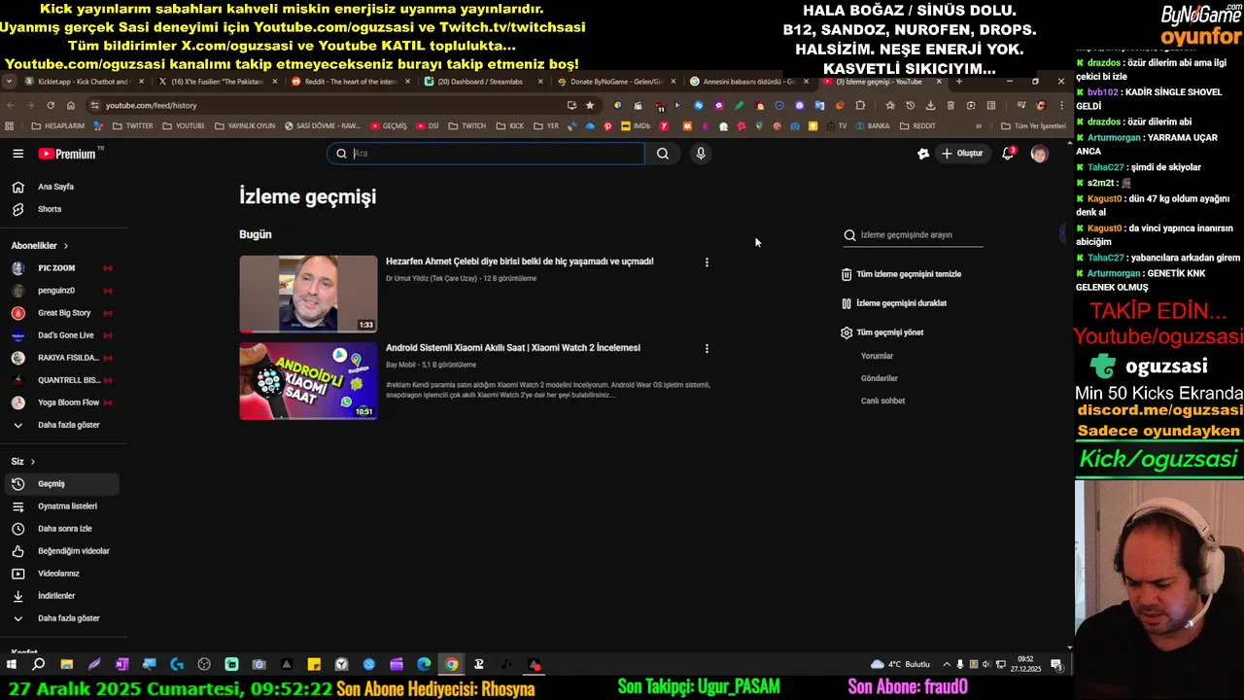This screenshot has width=1244, height=700.
Task: Click the YouTube search input field
Action: point(486,154)
